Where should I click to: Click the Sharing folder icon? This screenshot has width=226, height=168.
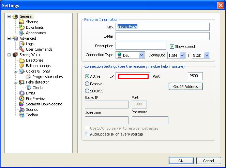pos(22,22)
